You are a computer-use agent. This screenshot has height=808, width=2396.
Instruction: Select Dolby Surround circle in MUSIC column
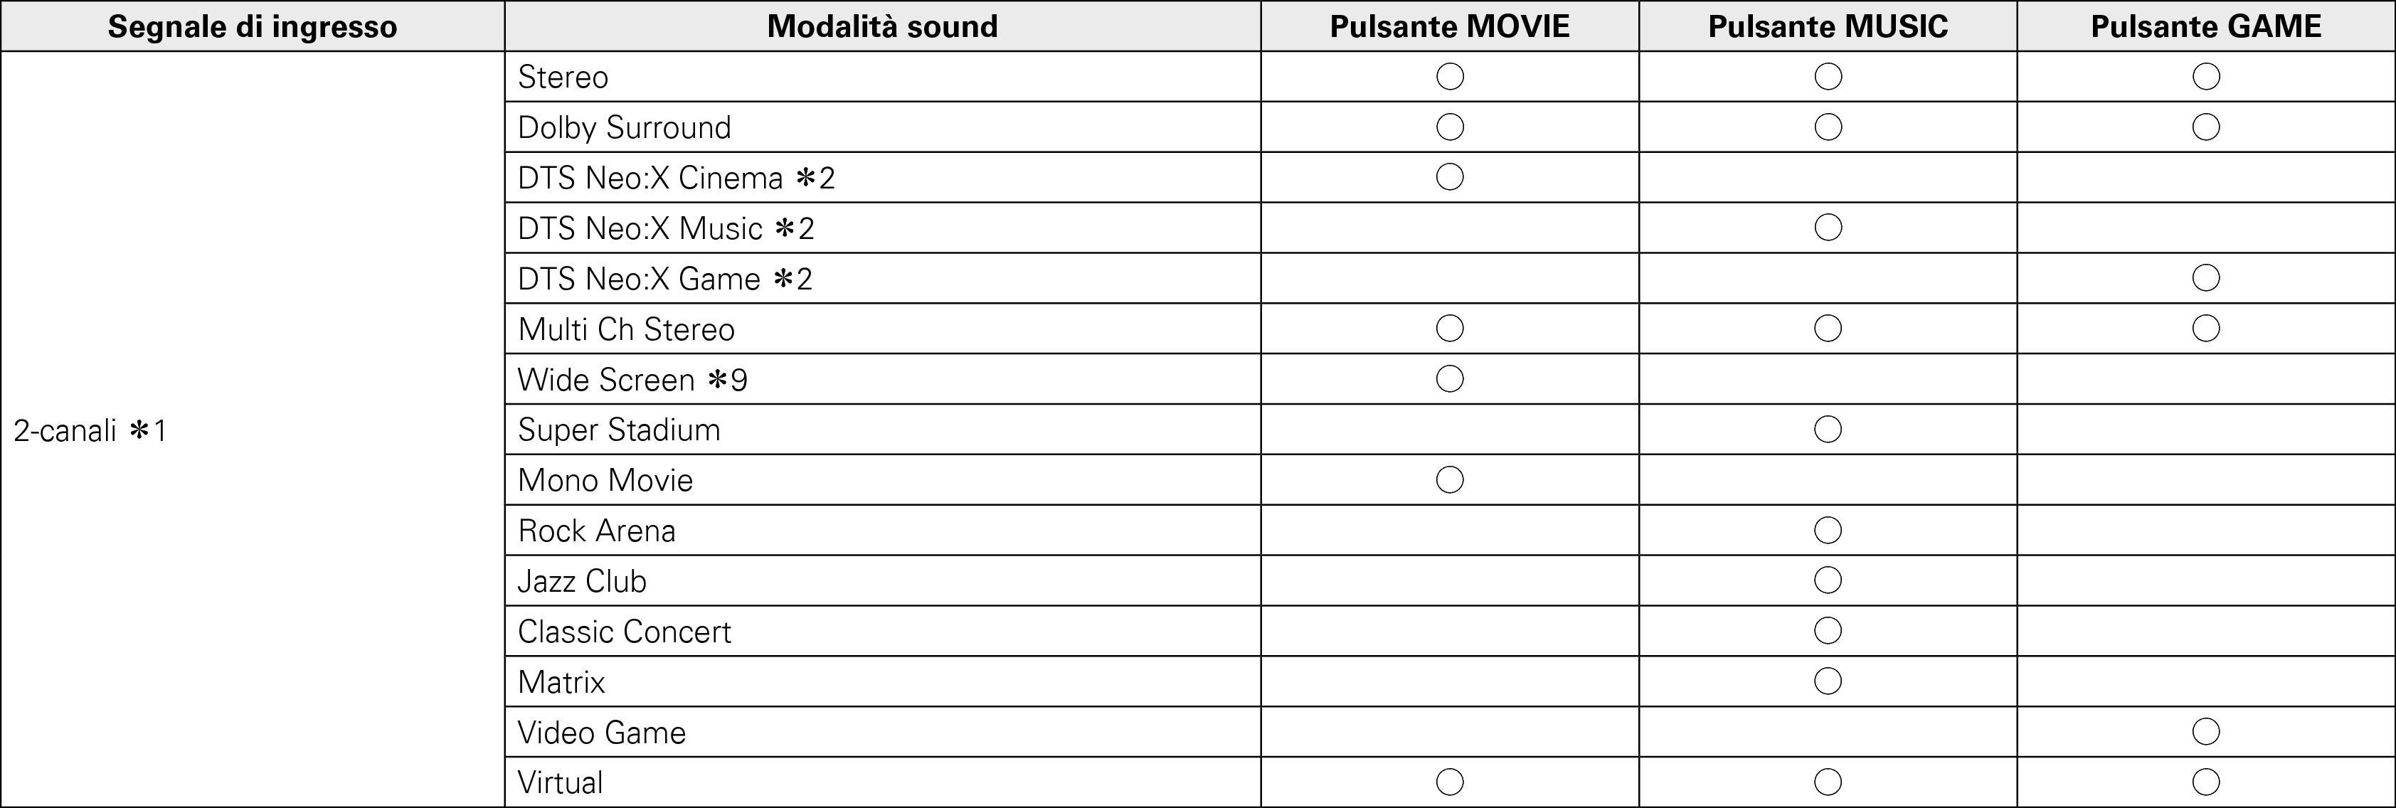[1828, 127]
